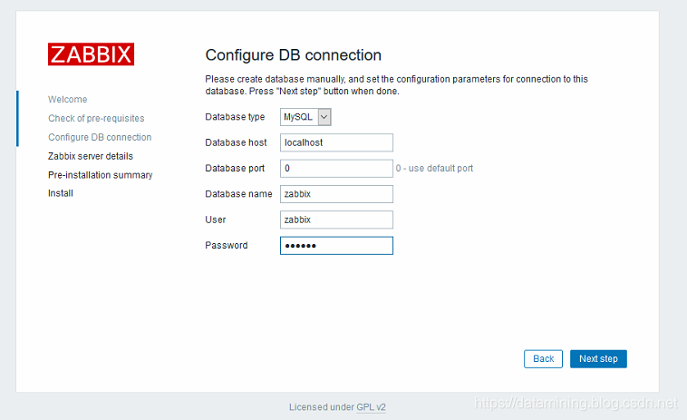Select Zabbix server details step
Image resolution: width=687 pixels, height=420 pixels.
pyautogui.click(x=91, y=156)
